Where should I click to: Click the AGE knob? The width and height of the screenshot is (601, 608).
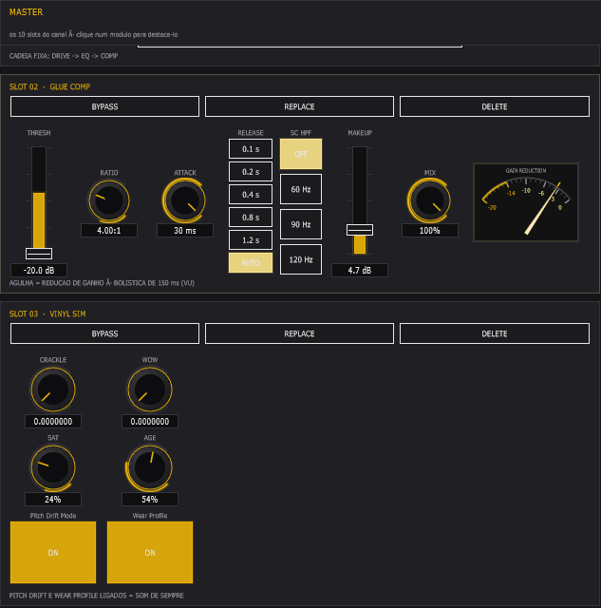[150, 467]
